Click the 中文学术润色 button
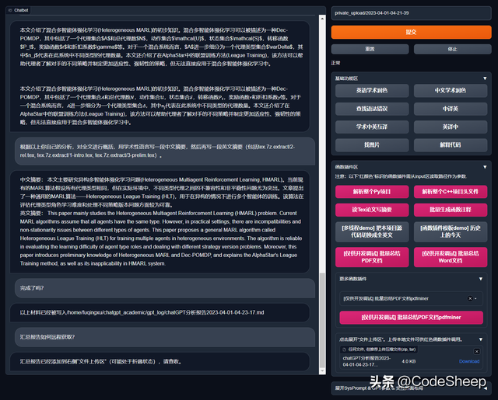This screenshot has width=498, height=400. (x=451, y=91)
